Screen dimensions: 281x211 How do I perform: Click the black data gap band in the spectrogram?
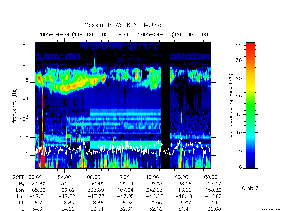(x=165, y=105)
